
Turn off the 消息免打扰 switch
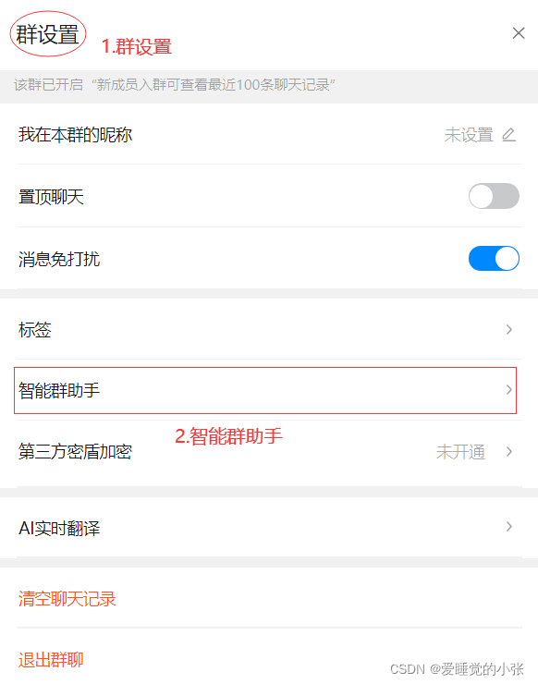point(494,259)
